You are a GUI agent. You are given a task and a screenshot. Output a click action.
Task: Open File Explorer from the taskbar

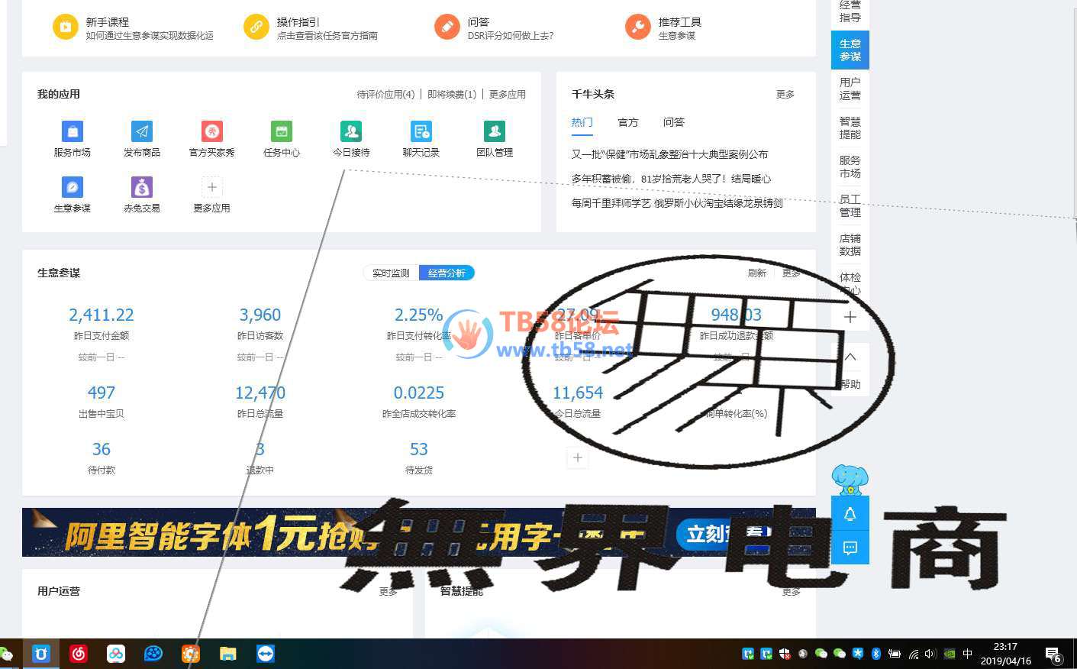[x=228, y=654]
